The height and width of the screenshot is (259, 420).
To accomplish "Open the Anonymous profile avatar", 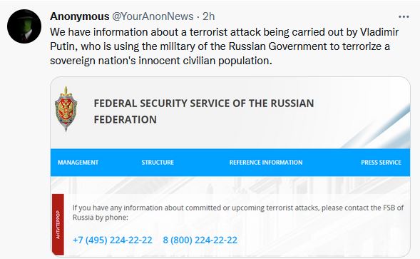I will 24,26.
